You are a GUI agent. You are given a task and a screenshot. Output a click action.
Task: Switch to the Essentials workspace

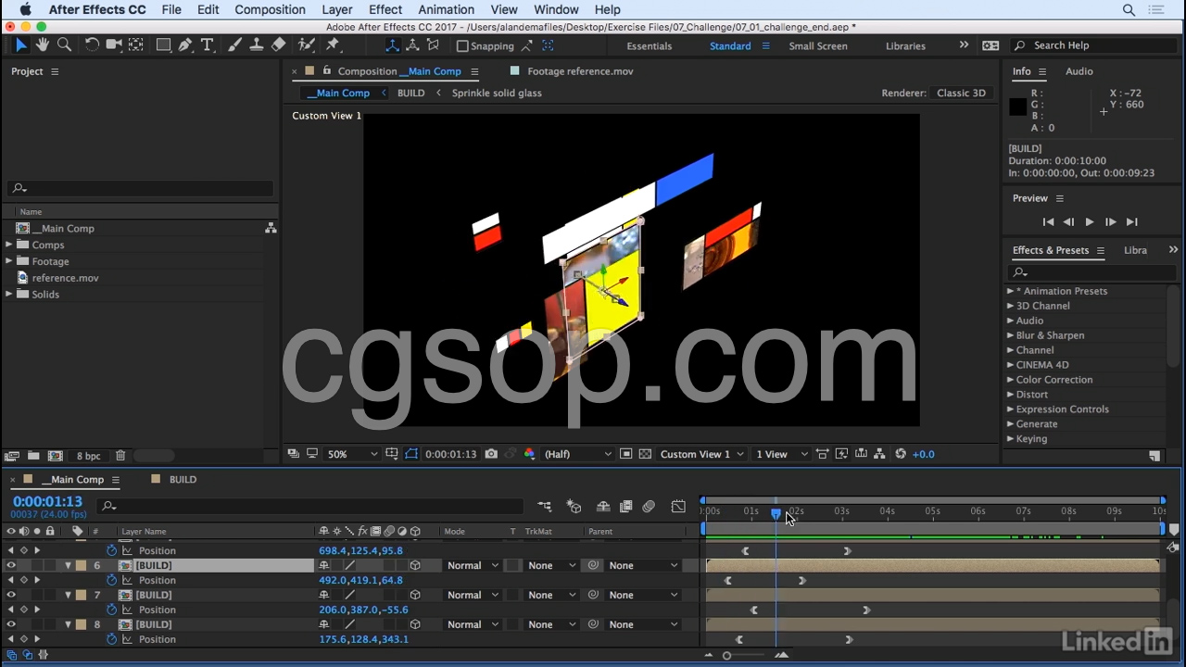(x=650, y=45)
